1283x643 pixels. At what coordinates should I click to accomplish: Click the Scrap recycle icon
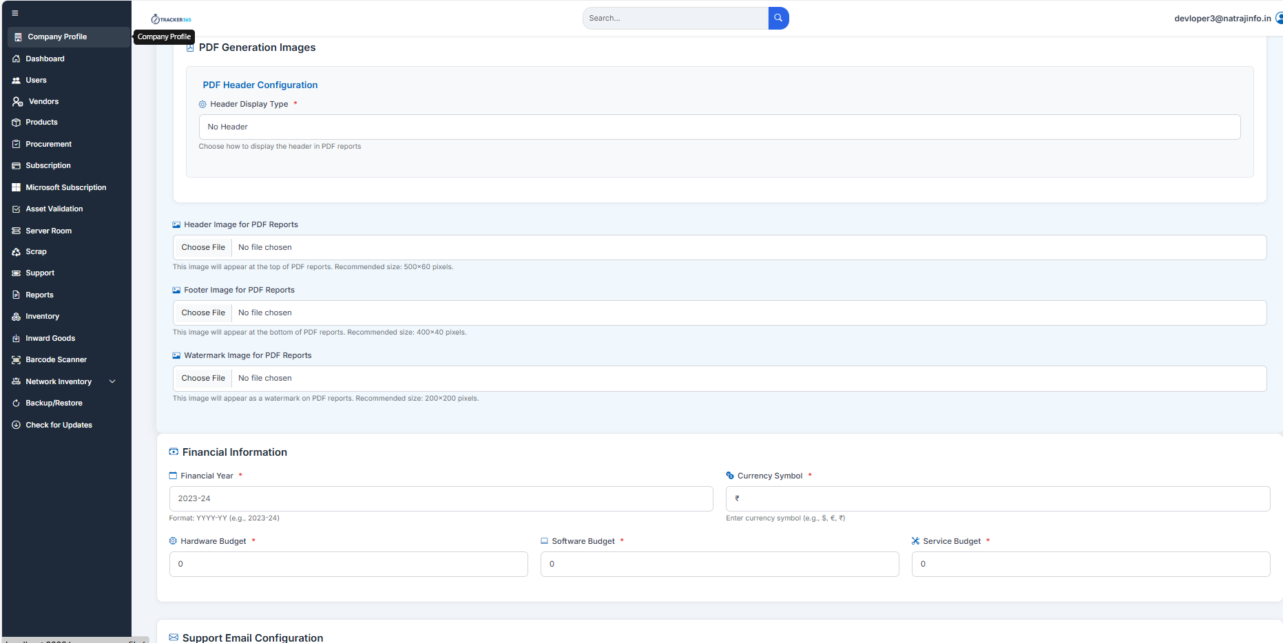pos(16,252)
